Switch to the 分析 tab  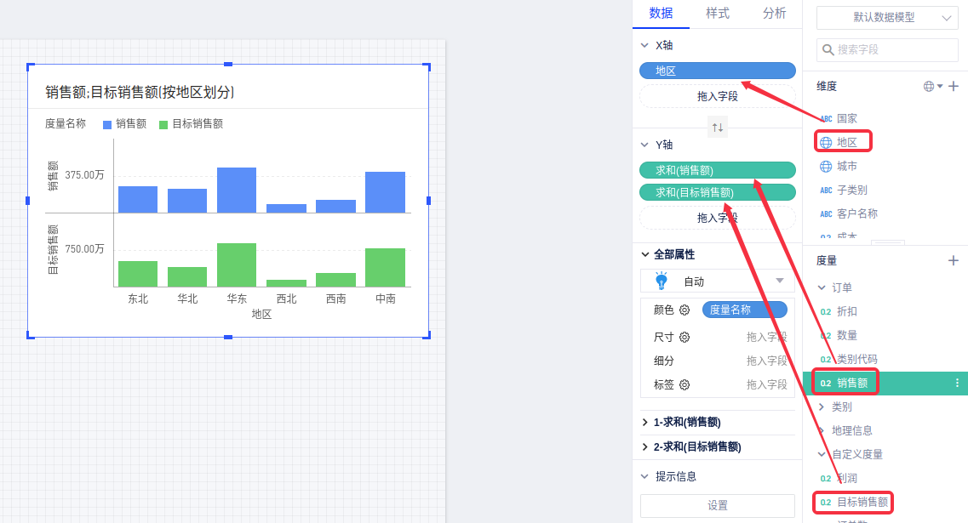click(774, 13)
